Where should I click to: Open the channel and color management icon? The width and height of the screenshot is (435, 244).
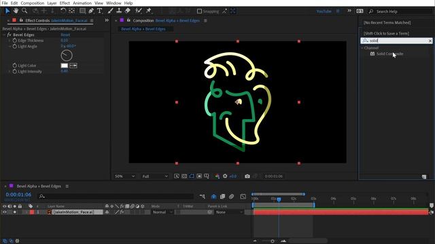pos(217,176)
